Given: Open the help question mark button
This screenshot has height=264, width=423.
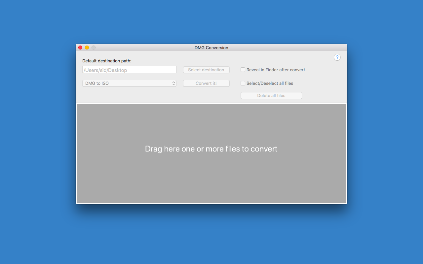Looking at the screenshot, I should (337, 57).
